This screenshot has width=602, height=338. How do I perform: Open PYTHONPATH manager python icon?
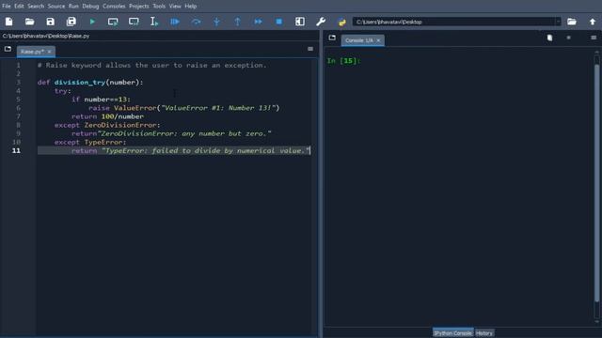coord(341,23)
